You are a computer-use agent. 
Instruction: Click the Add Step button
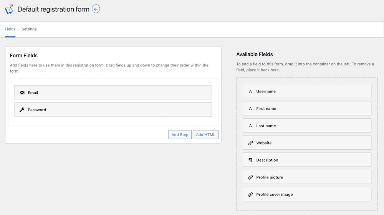coord(180,135)
